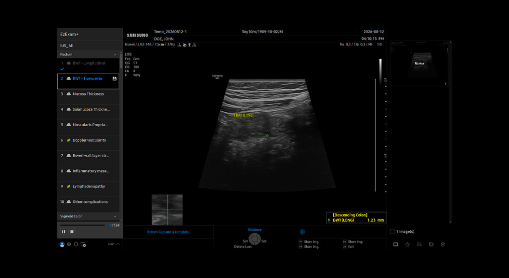
Task: Click the color Doppler icon on the Doppler vascularity row
Action: [x=68, y=140]
